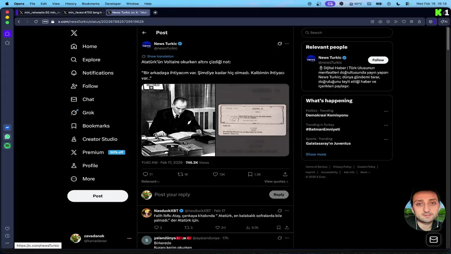Click the Reply button under composer
Image resolution: width=451 pixels, height=254 pixels.
[279, 194]
